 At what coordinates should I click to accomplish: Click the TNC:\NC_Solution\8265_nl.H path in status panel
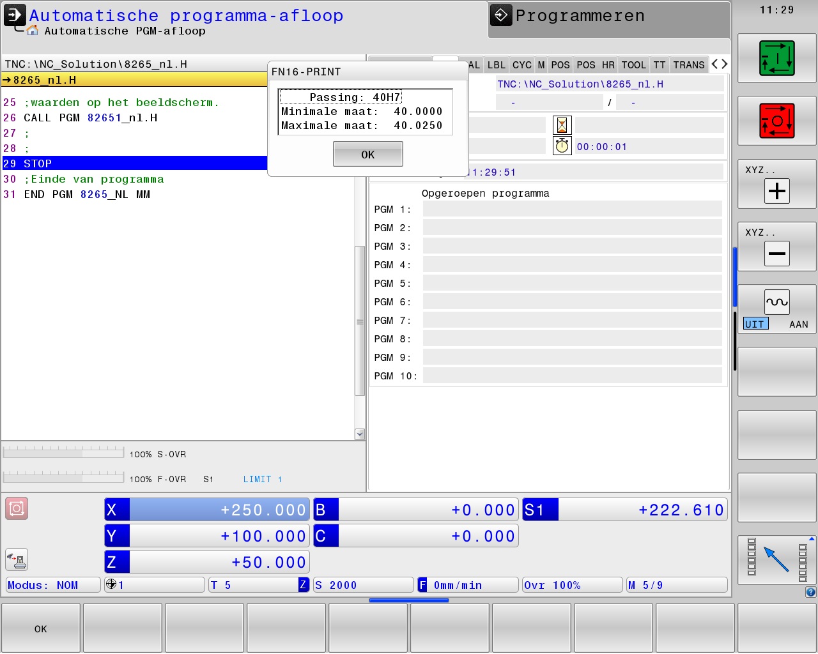coord(580,84)
